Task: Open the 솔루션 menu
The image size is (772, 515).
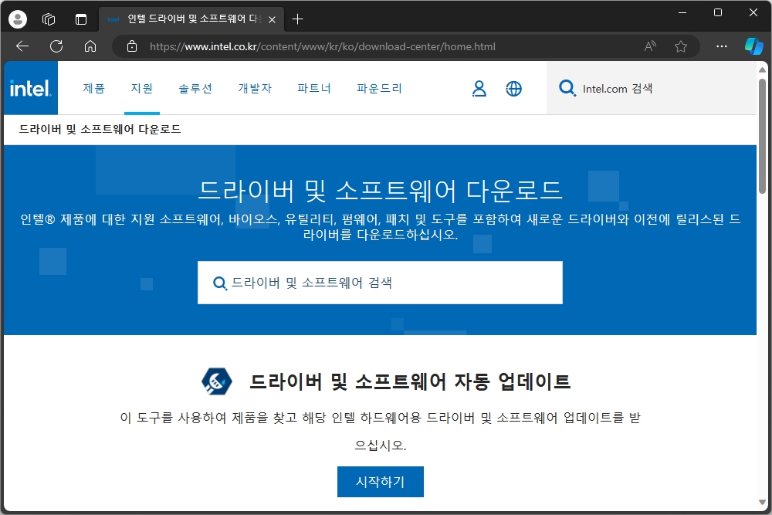Action: tap(195, 89)
